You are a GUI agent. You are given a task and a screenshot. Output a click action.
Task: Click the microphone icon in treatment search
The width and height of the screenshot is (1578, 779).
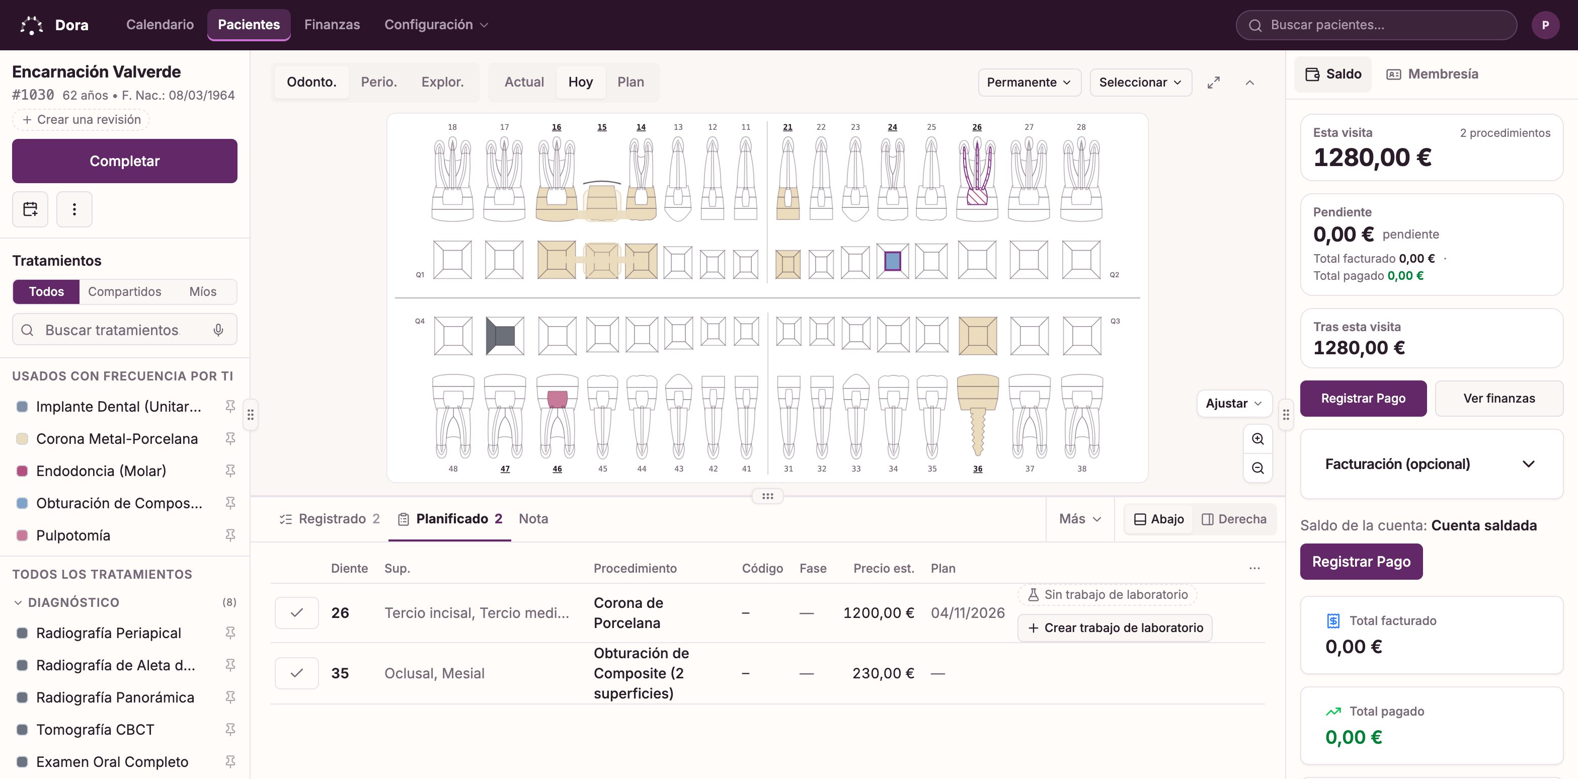click(x=218, y=330)
